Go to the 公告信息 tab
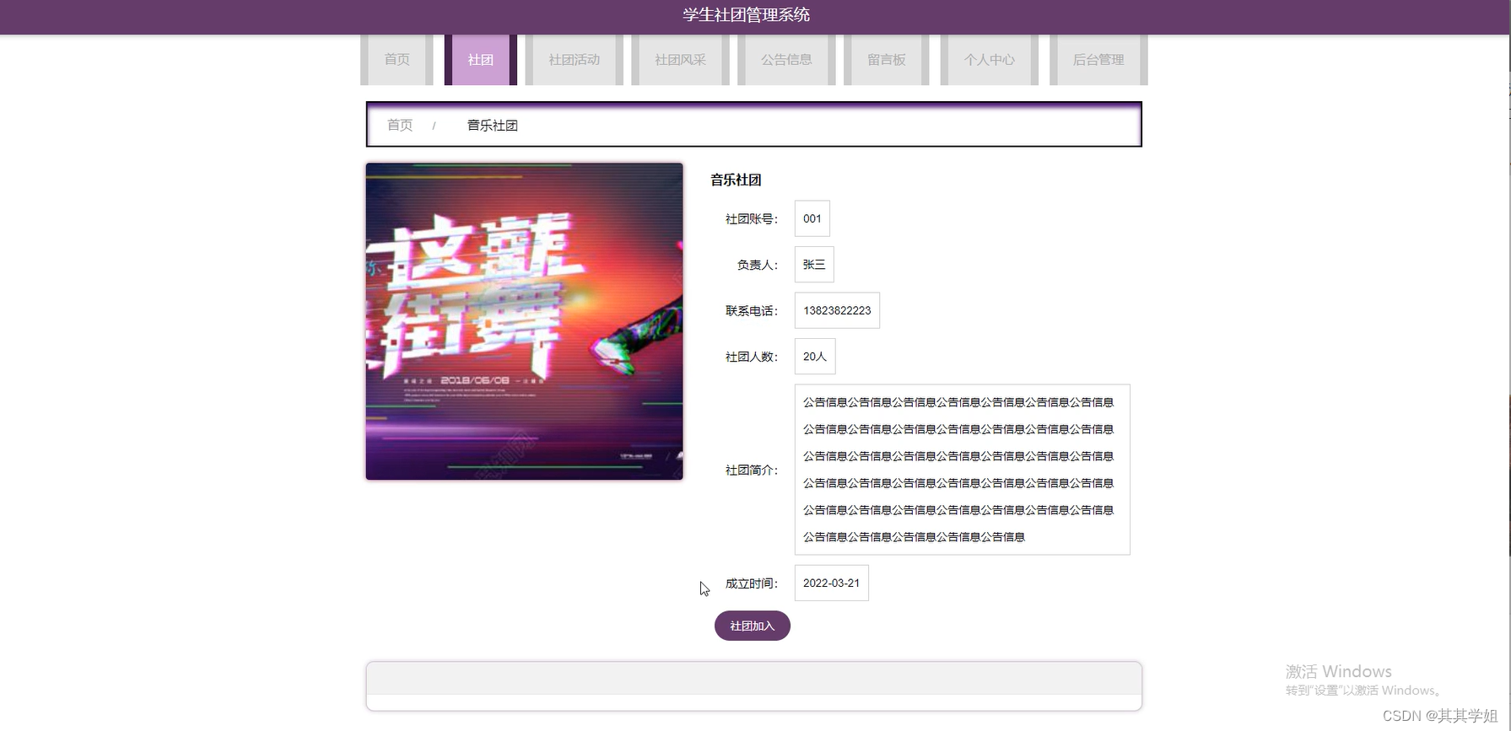1511x731 pixels. pyautogui.click(x=786, y=60)
